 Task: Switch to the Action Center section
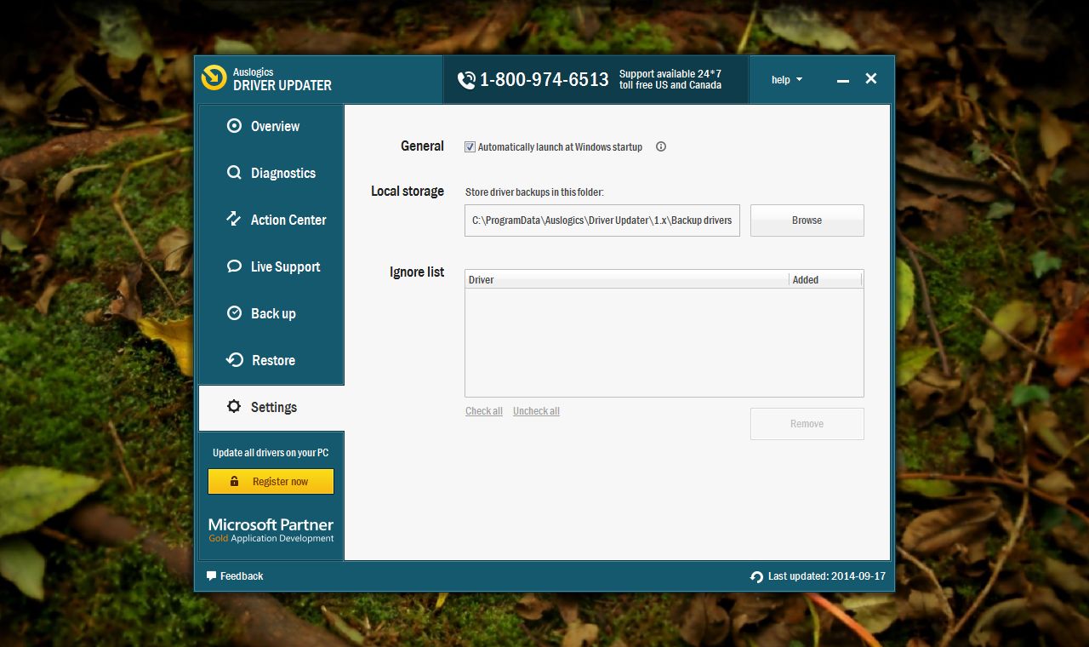point(271,220)
